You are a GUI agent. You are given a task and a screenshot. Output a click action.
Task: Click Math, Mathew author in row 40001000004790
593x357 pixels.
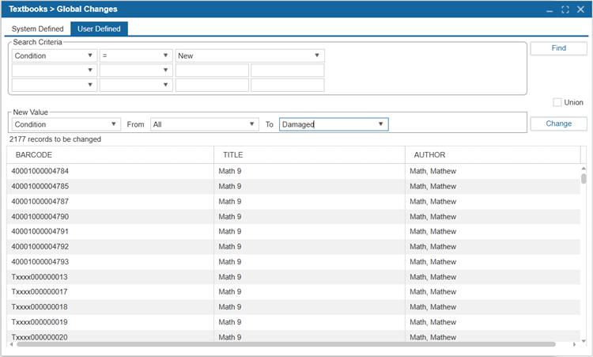point(433,217)
